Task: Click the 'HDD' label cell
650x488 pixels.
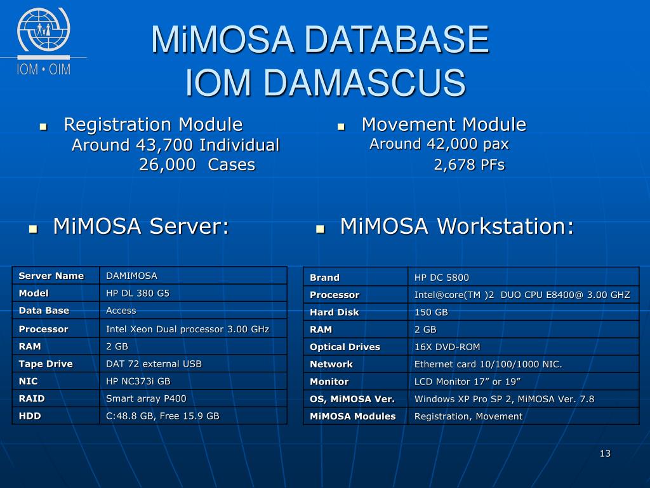Action: coord(56,416)
